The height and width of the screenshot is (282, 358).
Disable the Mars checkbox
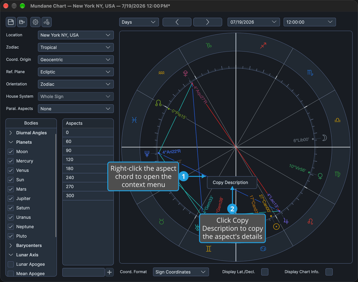click(x=11, y=189)
